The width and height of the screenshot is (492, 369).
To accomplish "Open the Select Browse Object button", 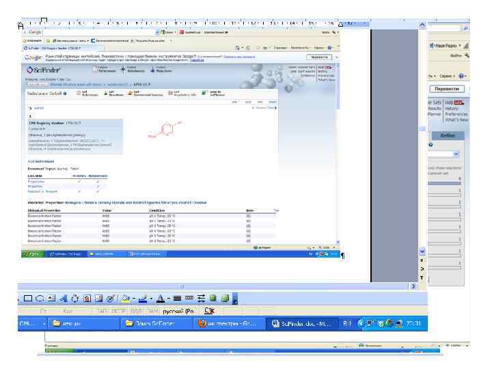I will click(422, 269).
